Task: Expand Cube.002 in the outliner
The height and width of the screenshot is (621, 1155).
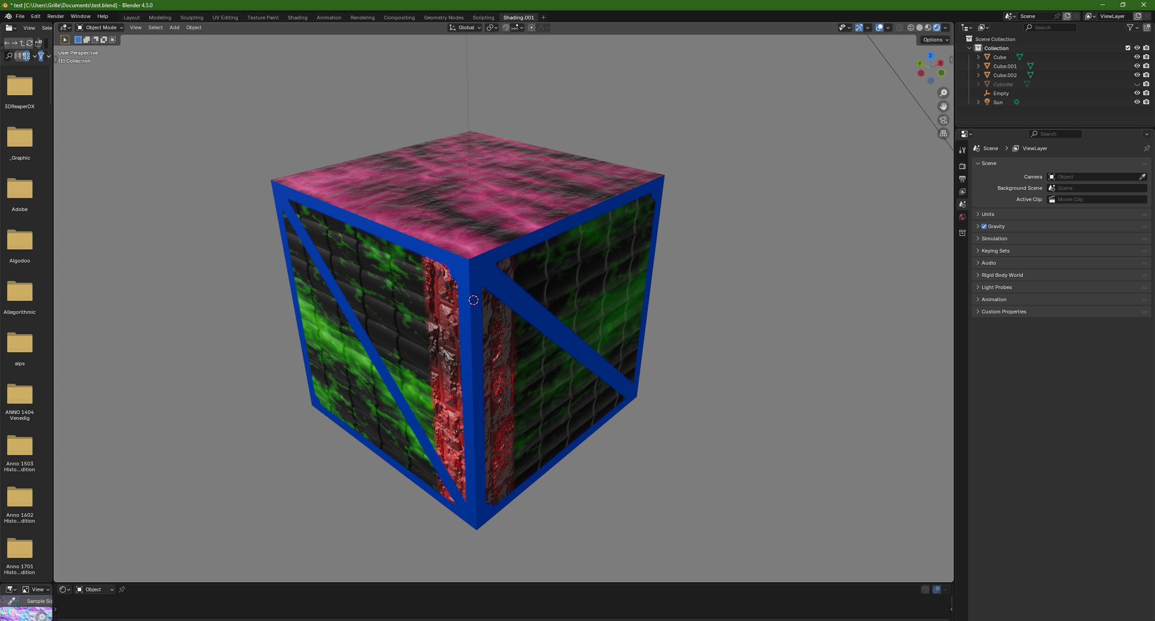Action: click(978, 75)
